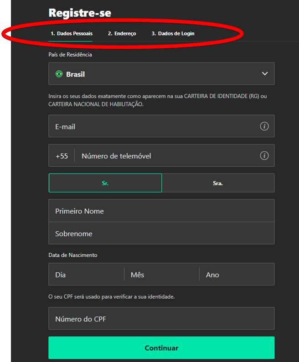The height and width of the screenshot is (362, 299).
Task: Focus the Primeiro Nome field
Action: (x=161, y=211)
